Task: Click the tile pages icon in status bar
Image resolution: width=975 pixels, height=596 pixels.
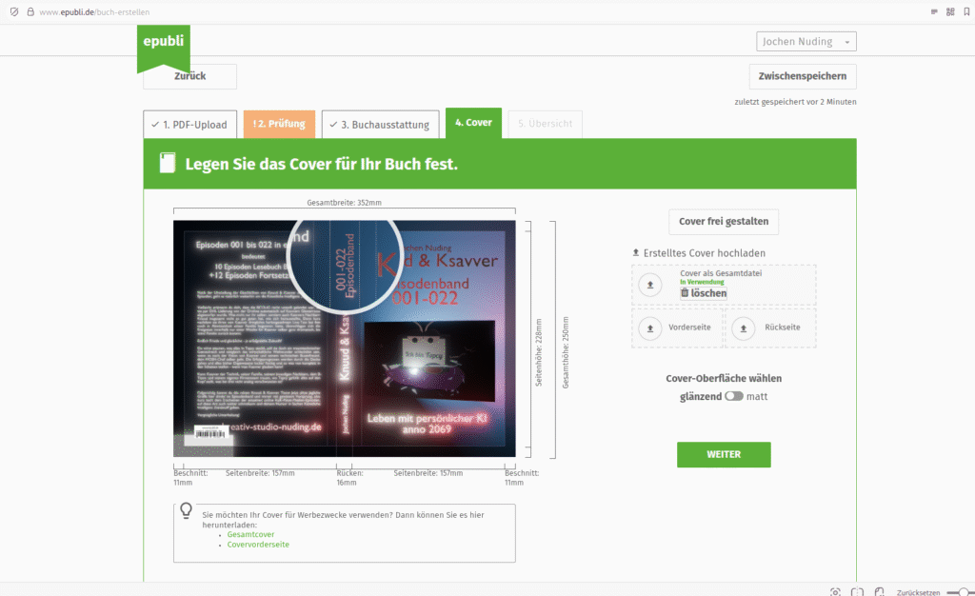Action: 858,590
